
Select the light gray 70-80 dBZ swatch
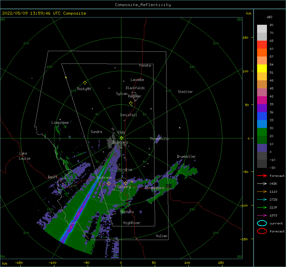(262, 29)
